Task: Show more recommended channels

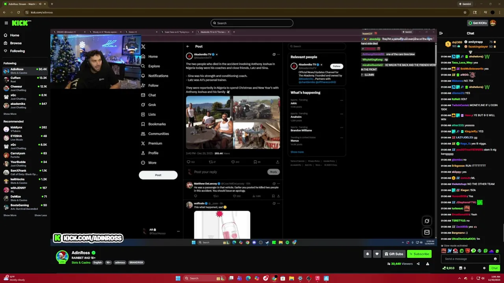Action: [10, 215]
